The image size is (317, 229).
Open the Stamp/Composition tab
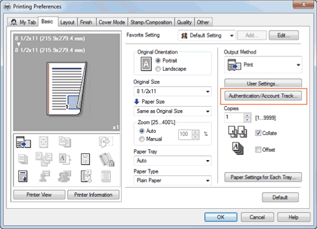click(x=151, y=22)
